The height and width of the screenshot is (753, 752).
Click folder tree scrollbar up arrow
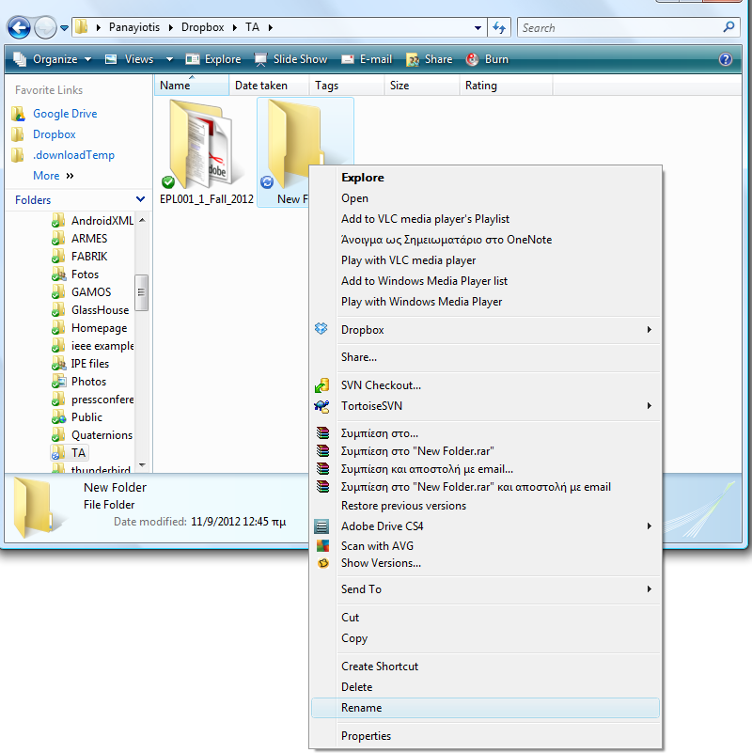142,220
